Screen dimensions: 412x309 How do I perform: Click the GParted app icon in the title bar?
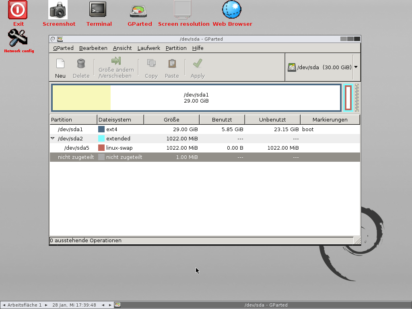click(60, 39)
